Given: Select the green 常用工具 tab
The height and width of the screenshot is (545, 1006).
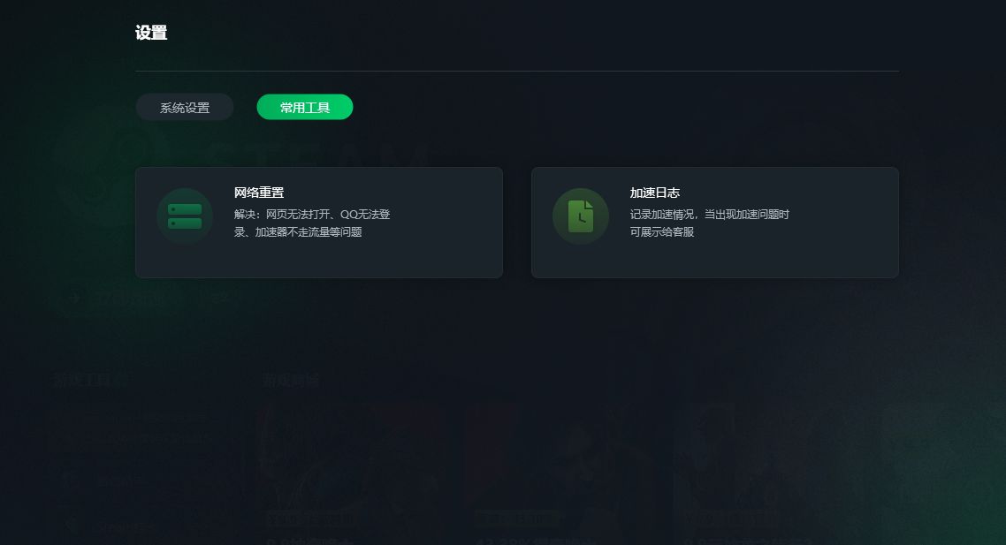Looking at the screenshot, I should (305, 107).
